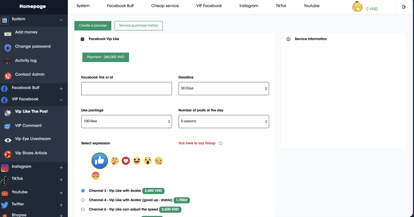This screenshot has width=414, height=217.
Task: Click the Payment - 260,000 VND button
Action: (106, 57)
